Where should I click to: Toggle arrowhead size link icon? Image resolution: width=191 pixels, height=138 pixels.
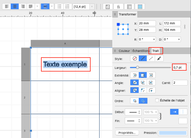coord(160,116)
